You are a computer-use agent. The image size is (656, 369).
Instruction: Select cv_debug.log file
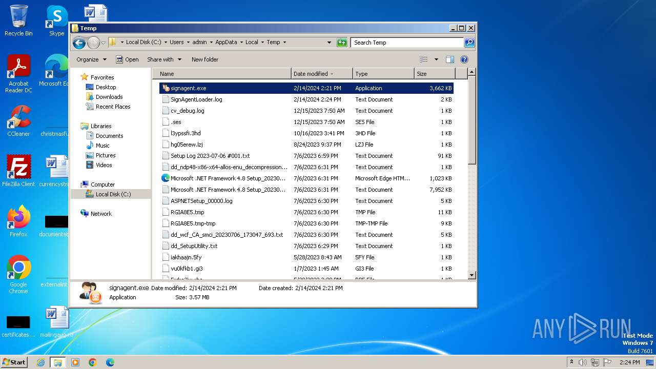187,111
